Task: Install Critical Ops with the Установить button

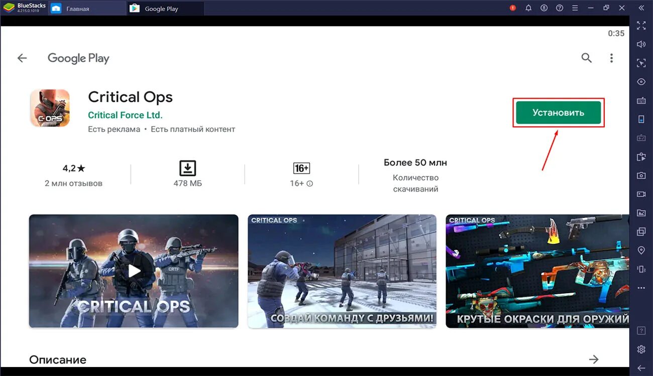Action: (x=558, y=113)
